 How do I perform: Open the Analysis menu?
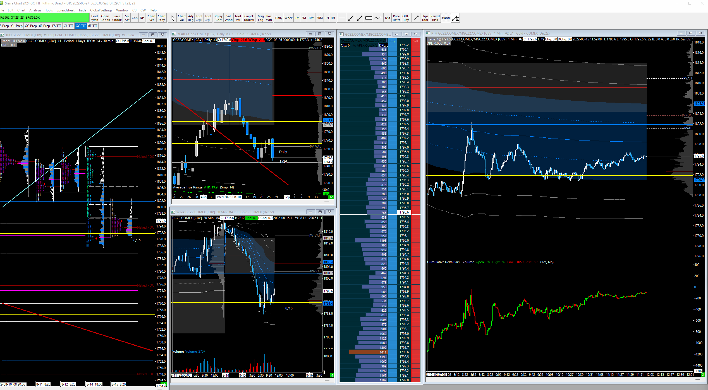pyautogui.click(x=35, y=10)
